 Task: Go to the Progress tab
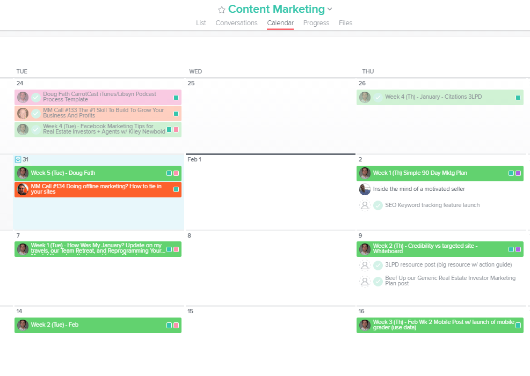(x=316, y=23)
